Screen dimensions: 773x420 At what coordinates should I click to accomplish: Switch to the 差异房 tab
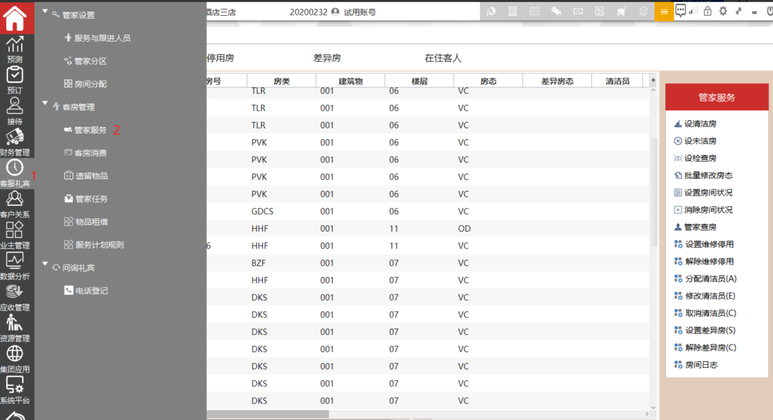327,59
